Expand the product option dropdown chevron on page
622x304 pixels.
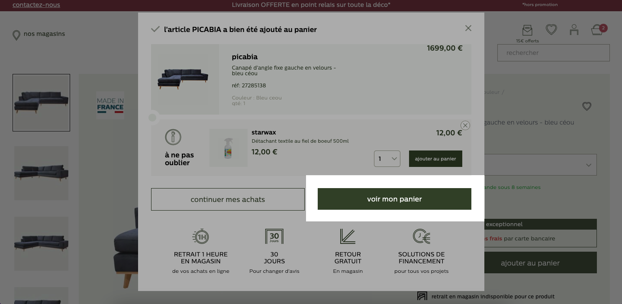[589, 165]
